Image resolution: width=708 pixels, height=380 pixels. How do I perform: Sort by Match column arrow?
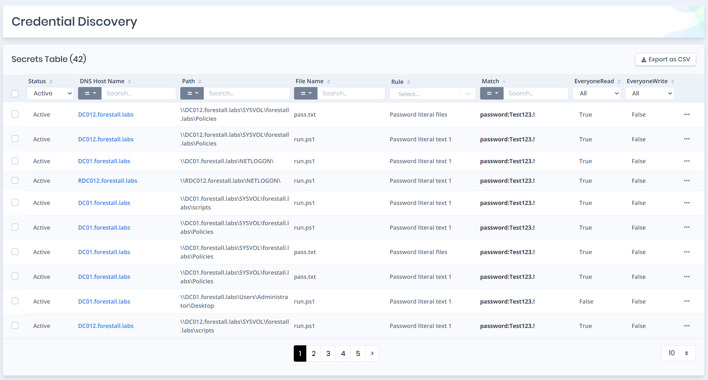coord(504,82)
